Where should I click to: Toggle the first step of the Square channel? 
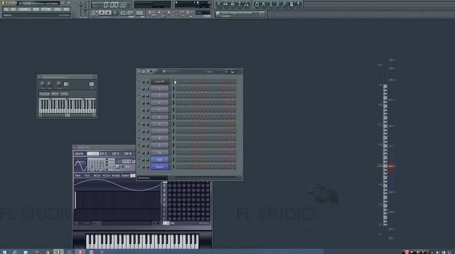click(178, 167)
